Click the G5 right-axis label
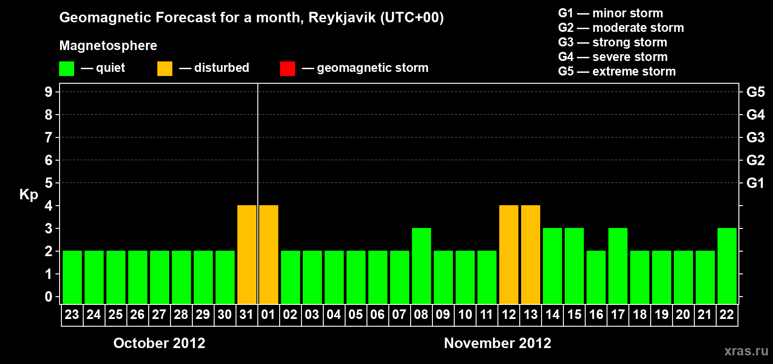The image size is (773, 364). tap(756, 92)
